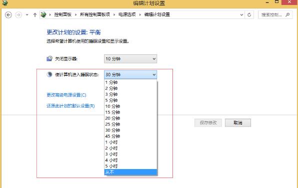
Task: Select 15 分钟 from the list
Action: (x=131, y=112)
